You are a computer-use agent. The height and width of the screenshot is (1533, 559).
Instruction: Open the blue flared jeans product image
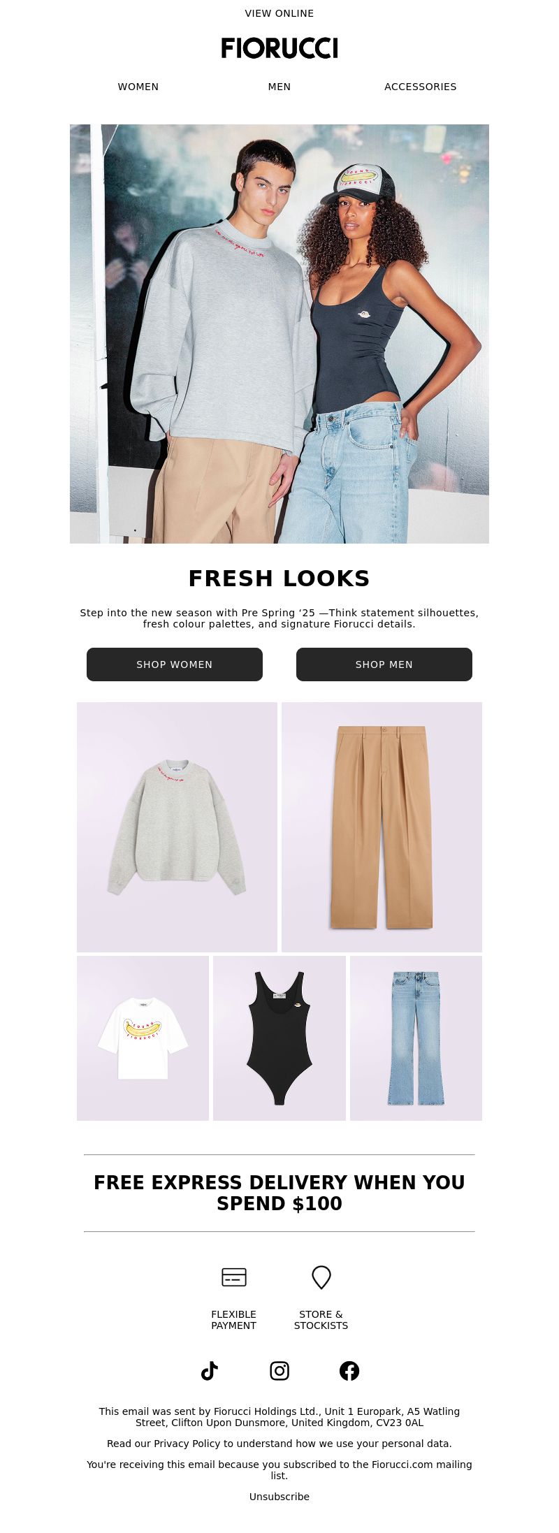pos(416,1038)
